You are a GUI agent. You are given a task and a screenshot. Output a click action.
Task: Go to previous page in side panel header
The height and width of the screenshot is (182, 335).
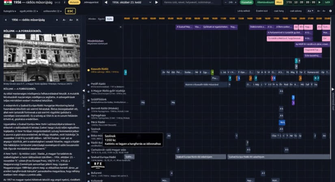tap(6, 20)
